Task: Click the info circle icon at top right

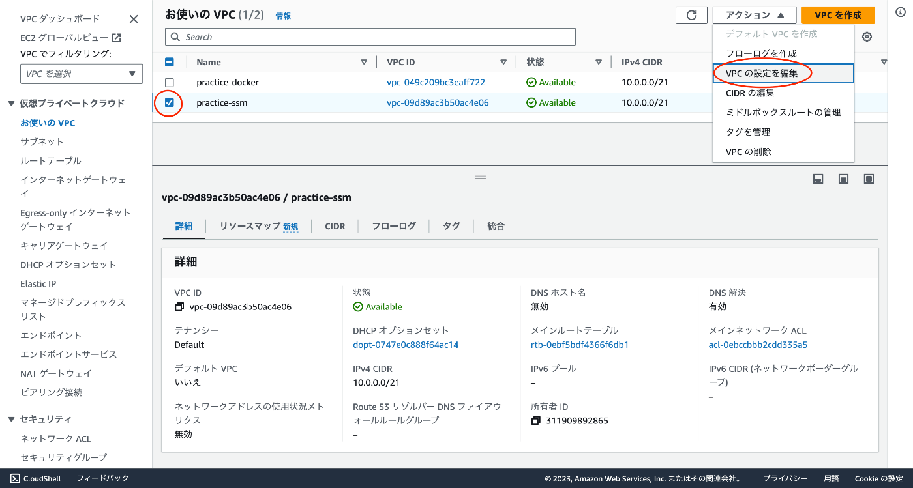Action: (x=900, y=12)
